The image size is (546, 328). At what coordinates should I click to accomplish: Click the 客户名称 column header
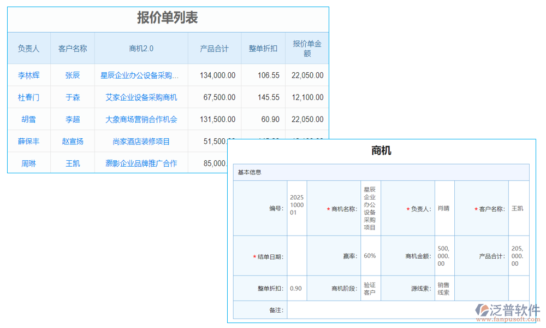[73, 48]
